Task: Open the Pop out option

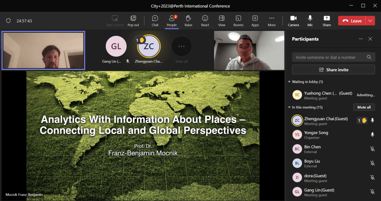Action: 133,21
